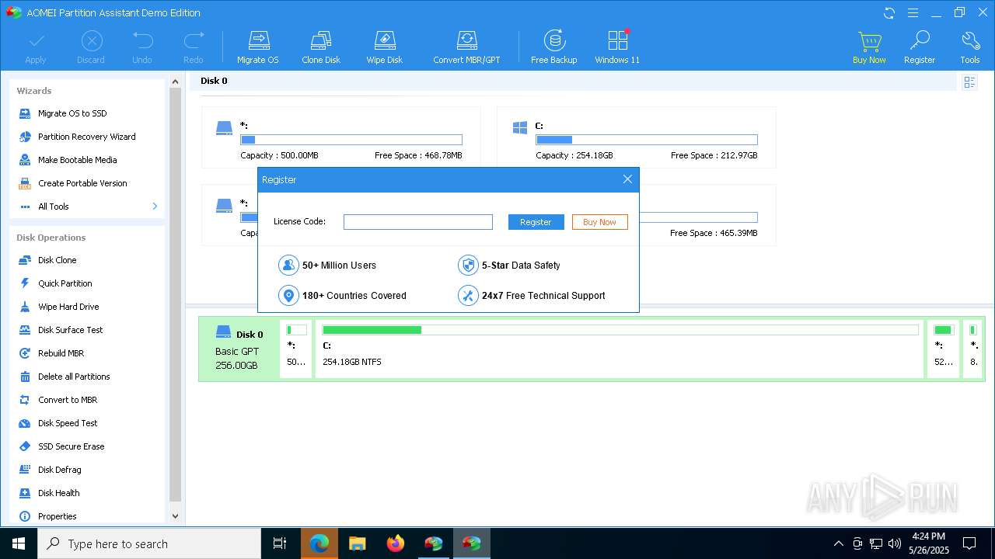This screenshot has height=559, width=995.
Task: Open the hamburger menu in title bar
Action: (x=913, y=12)
